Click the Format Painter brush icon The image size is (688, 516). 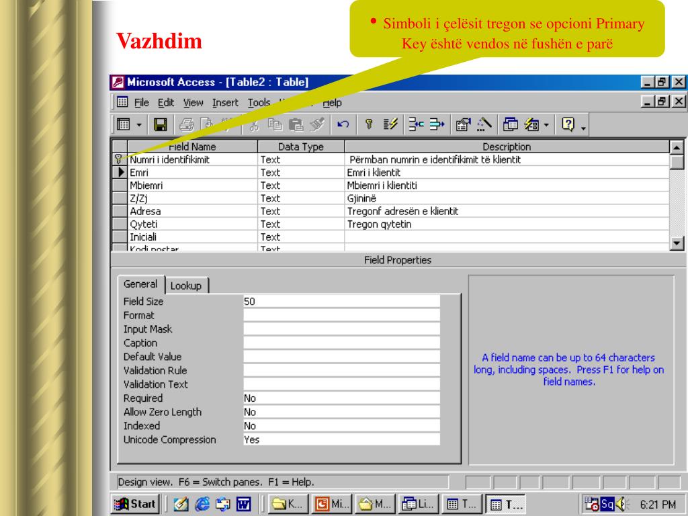(x=317, y=125)
